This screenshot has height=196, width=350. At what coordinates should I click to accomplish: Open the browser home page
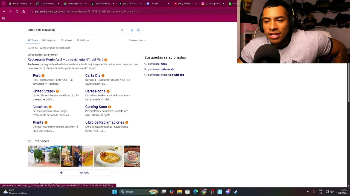tap(24, 11)
